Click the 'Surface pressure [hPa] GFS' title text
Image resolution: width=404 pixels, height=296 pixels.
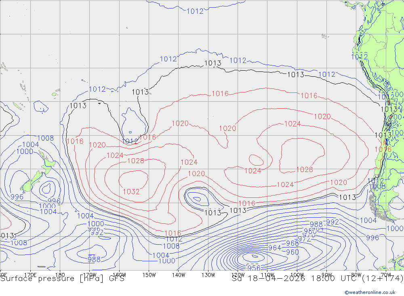tap(63, 279)
